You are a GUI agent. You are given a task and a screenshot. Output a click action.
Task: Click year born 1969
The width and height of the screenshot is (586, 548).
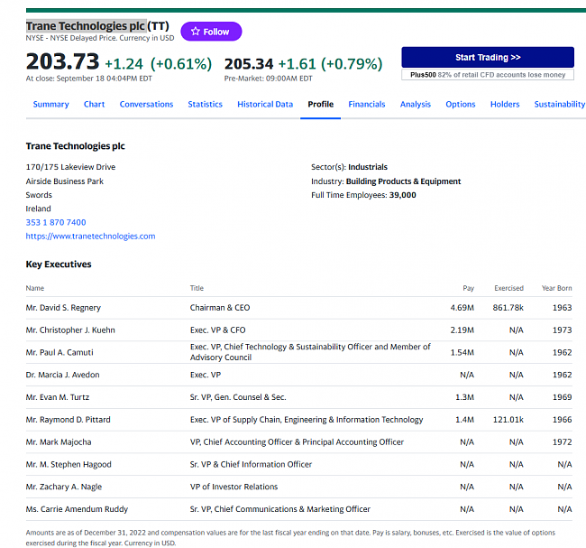562,397
